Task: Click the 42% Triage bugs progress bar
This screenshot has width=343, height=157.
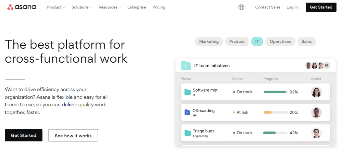Action: (x=275, y=133)
